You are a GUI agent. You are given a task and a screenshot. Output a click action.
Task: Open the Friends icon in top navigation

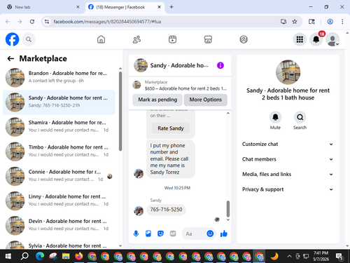pyautogui.click(x=136, y=39)
